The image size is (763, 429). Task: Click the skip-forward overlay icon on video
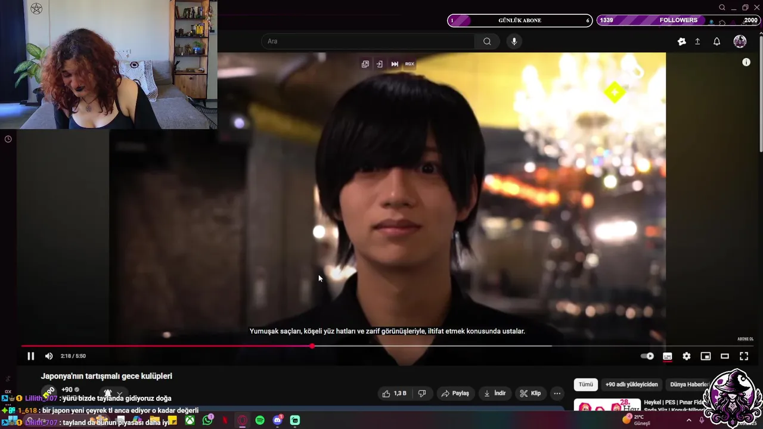[395, 64]
